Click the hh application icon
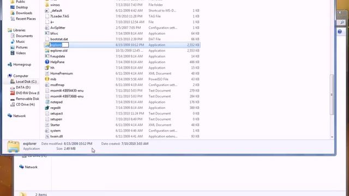The height and width of the screenshot is (196, 349). pyautogui.click(x=47, y=68)
